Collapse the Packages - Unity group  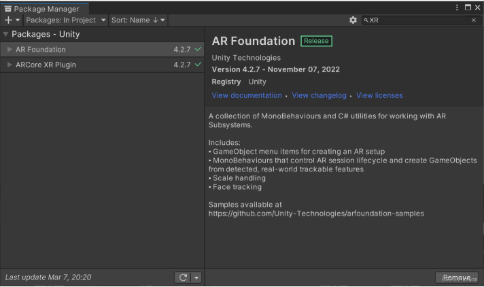pyautogui.click(x=6, y=34)
